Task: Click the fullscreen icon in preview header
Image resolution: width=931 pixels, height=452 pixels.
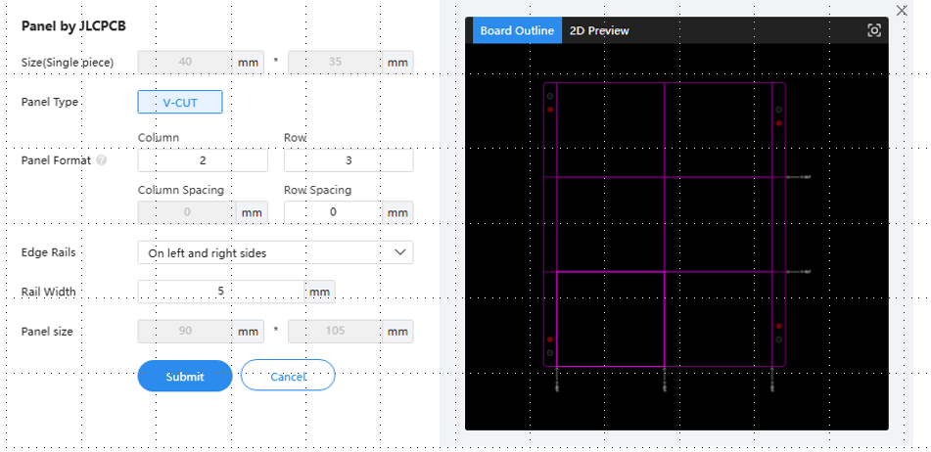Action: click(874, 30)
